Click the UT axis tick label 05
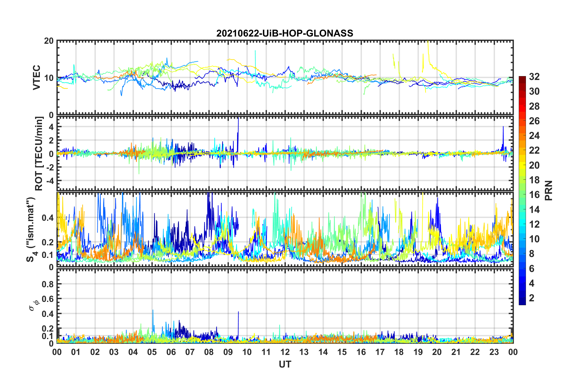This screenshot has height=381, width=570. point(152,352)
